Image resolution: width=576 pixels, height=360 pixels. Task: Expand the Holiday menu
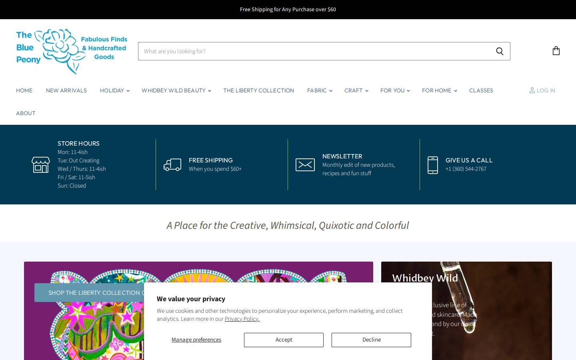point(114,90)
